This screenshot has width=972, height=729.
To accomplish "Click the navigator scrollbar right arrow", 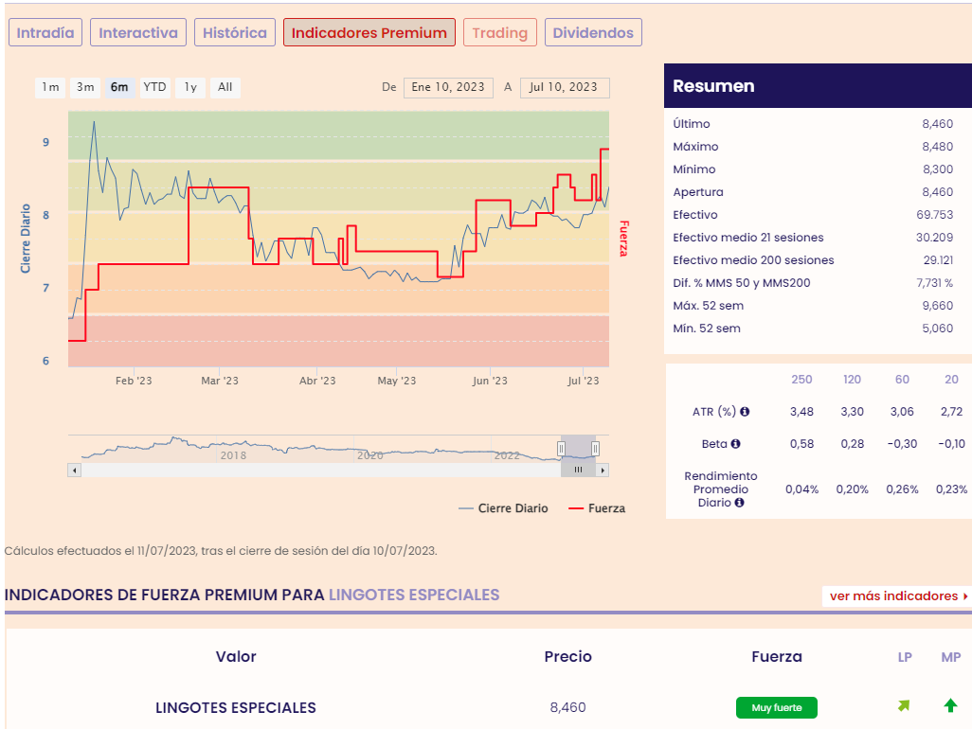I will tap(603, 470).
